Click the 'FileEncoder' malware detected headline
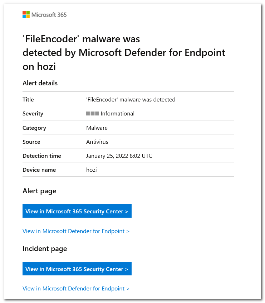Viewport: 265px width, 303px height. (124, 52)
